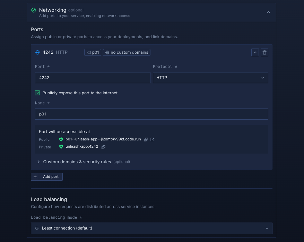
Task: Collapse the 4242 port panel
Action: click(255, 52)
